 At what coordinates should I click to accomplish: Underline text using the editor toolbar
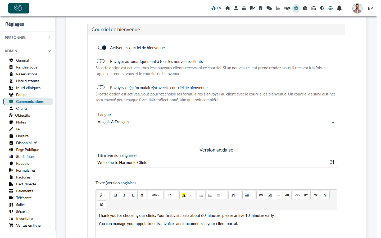point(133,195)
